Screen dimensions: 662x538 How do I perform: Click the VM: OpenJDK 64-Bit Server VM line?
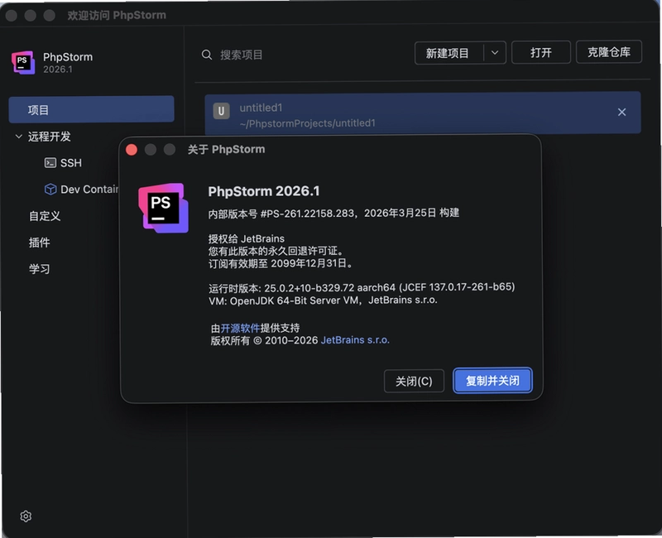click(x=323, y=300)
